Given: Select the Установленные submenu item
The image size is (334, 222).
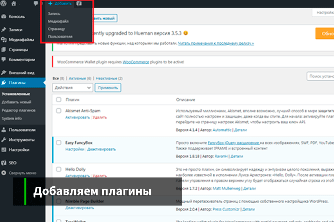Looking at the screenshot, I should click(x=16, y=94).
